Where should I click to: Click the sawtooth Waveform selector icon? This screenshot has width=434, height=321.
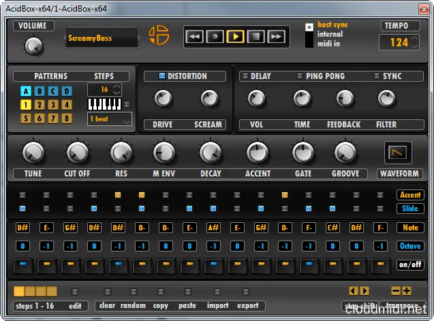(394, 152)
